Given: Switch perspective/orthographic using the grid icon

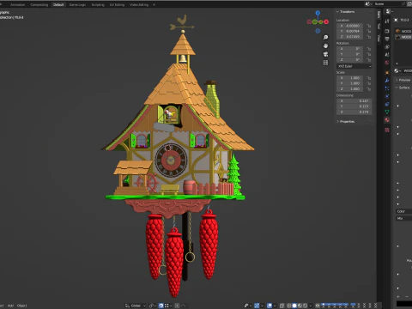Looking at the screenshot, I should [325, 63].
